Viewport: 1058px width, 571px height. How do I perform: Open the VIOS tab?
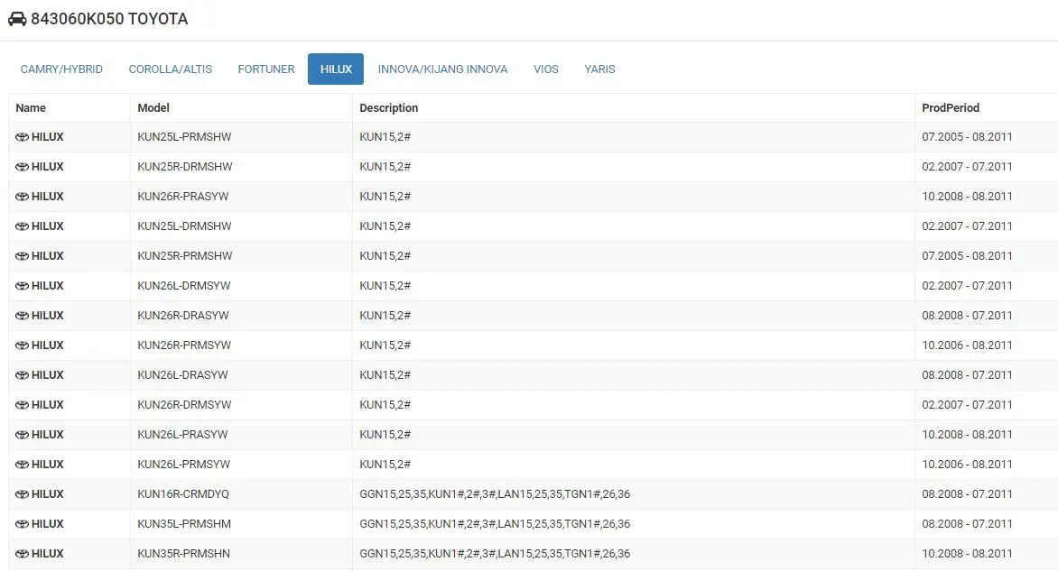coord(546,69)
